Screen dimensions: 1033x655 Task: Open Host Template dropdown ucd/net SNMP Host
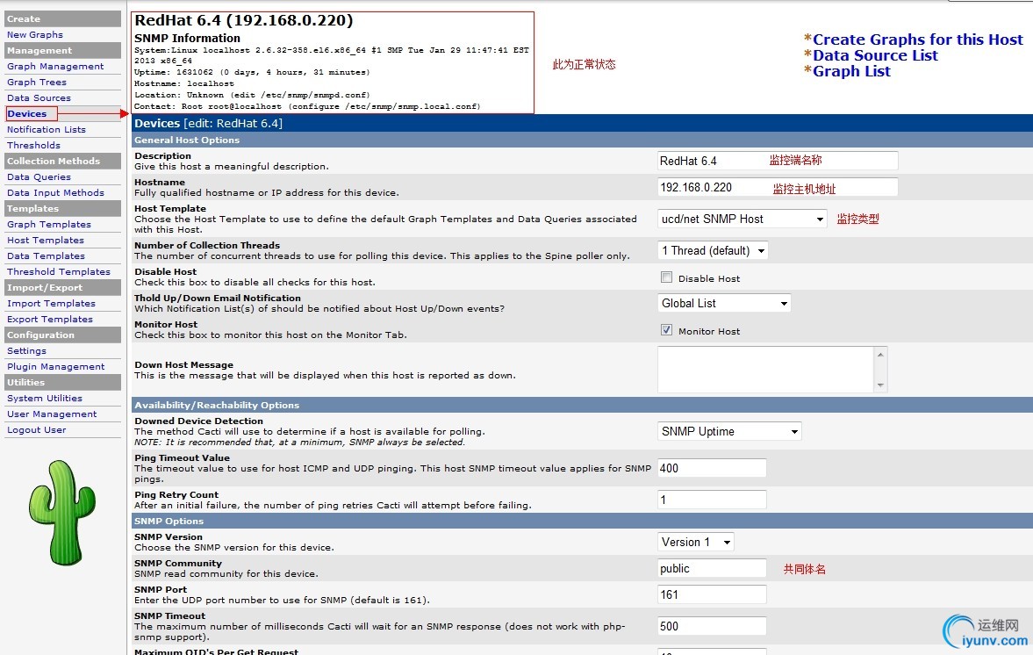click(x=742, y=219)
